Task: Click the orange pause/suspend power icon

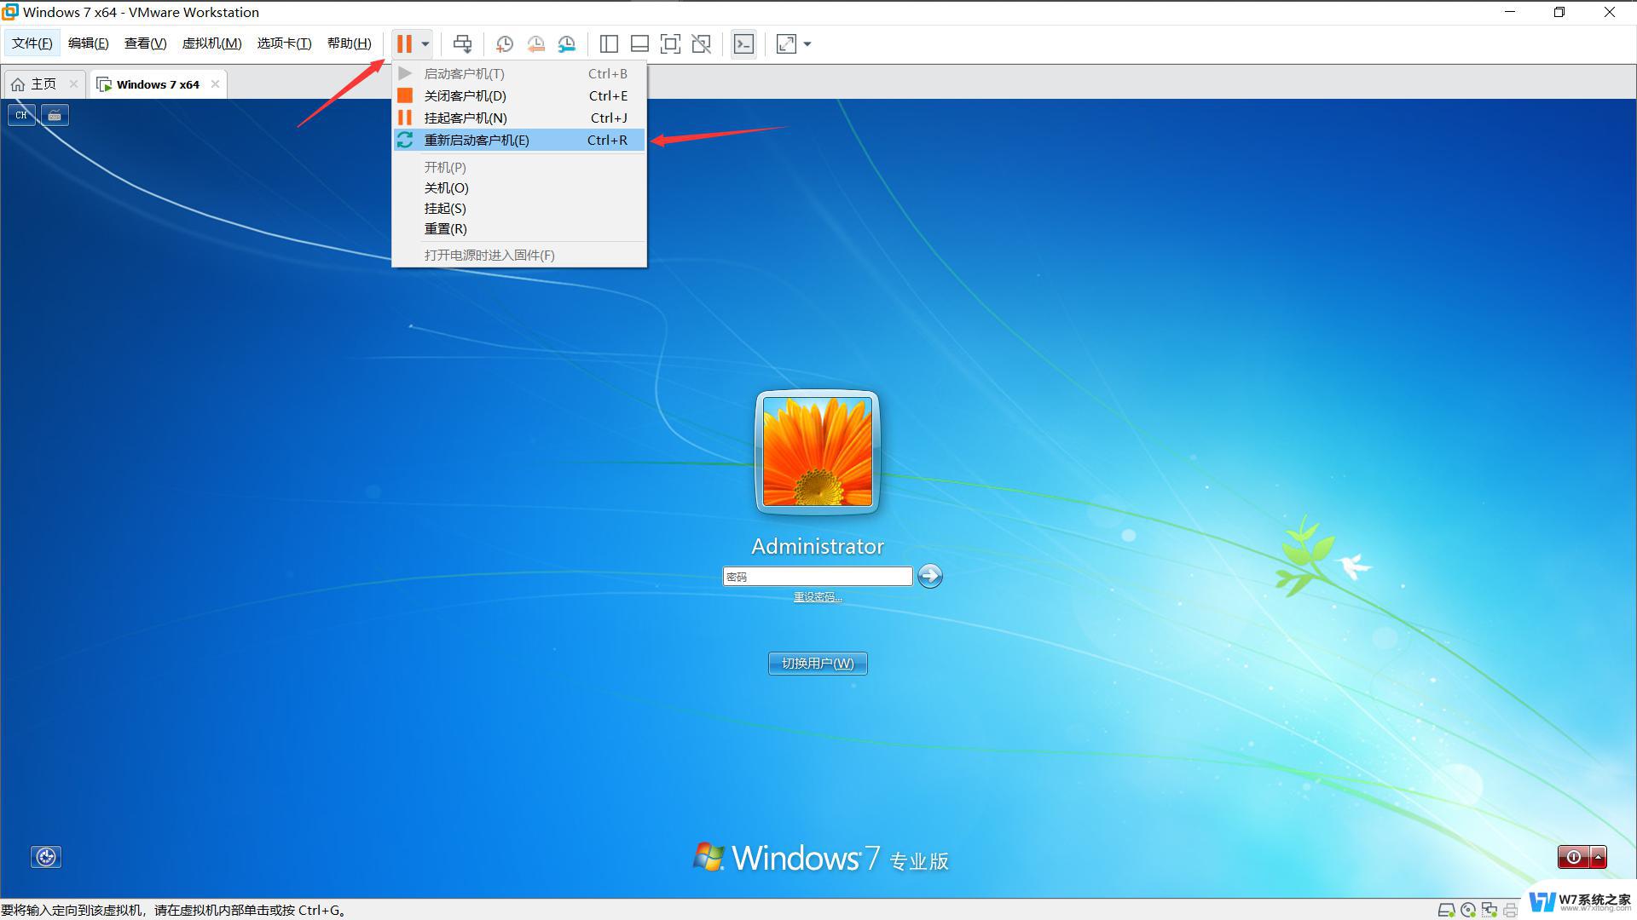Action: pyautogui.click(x=404, y=43)
